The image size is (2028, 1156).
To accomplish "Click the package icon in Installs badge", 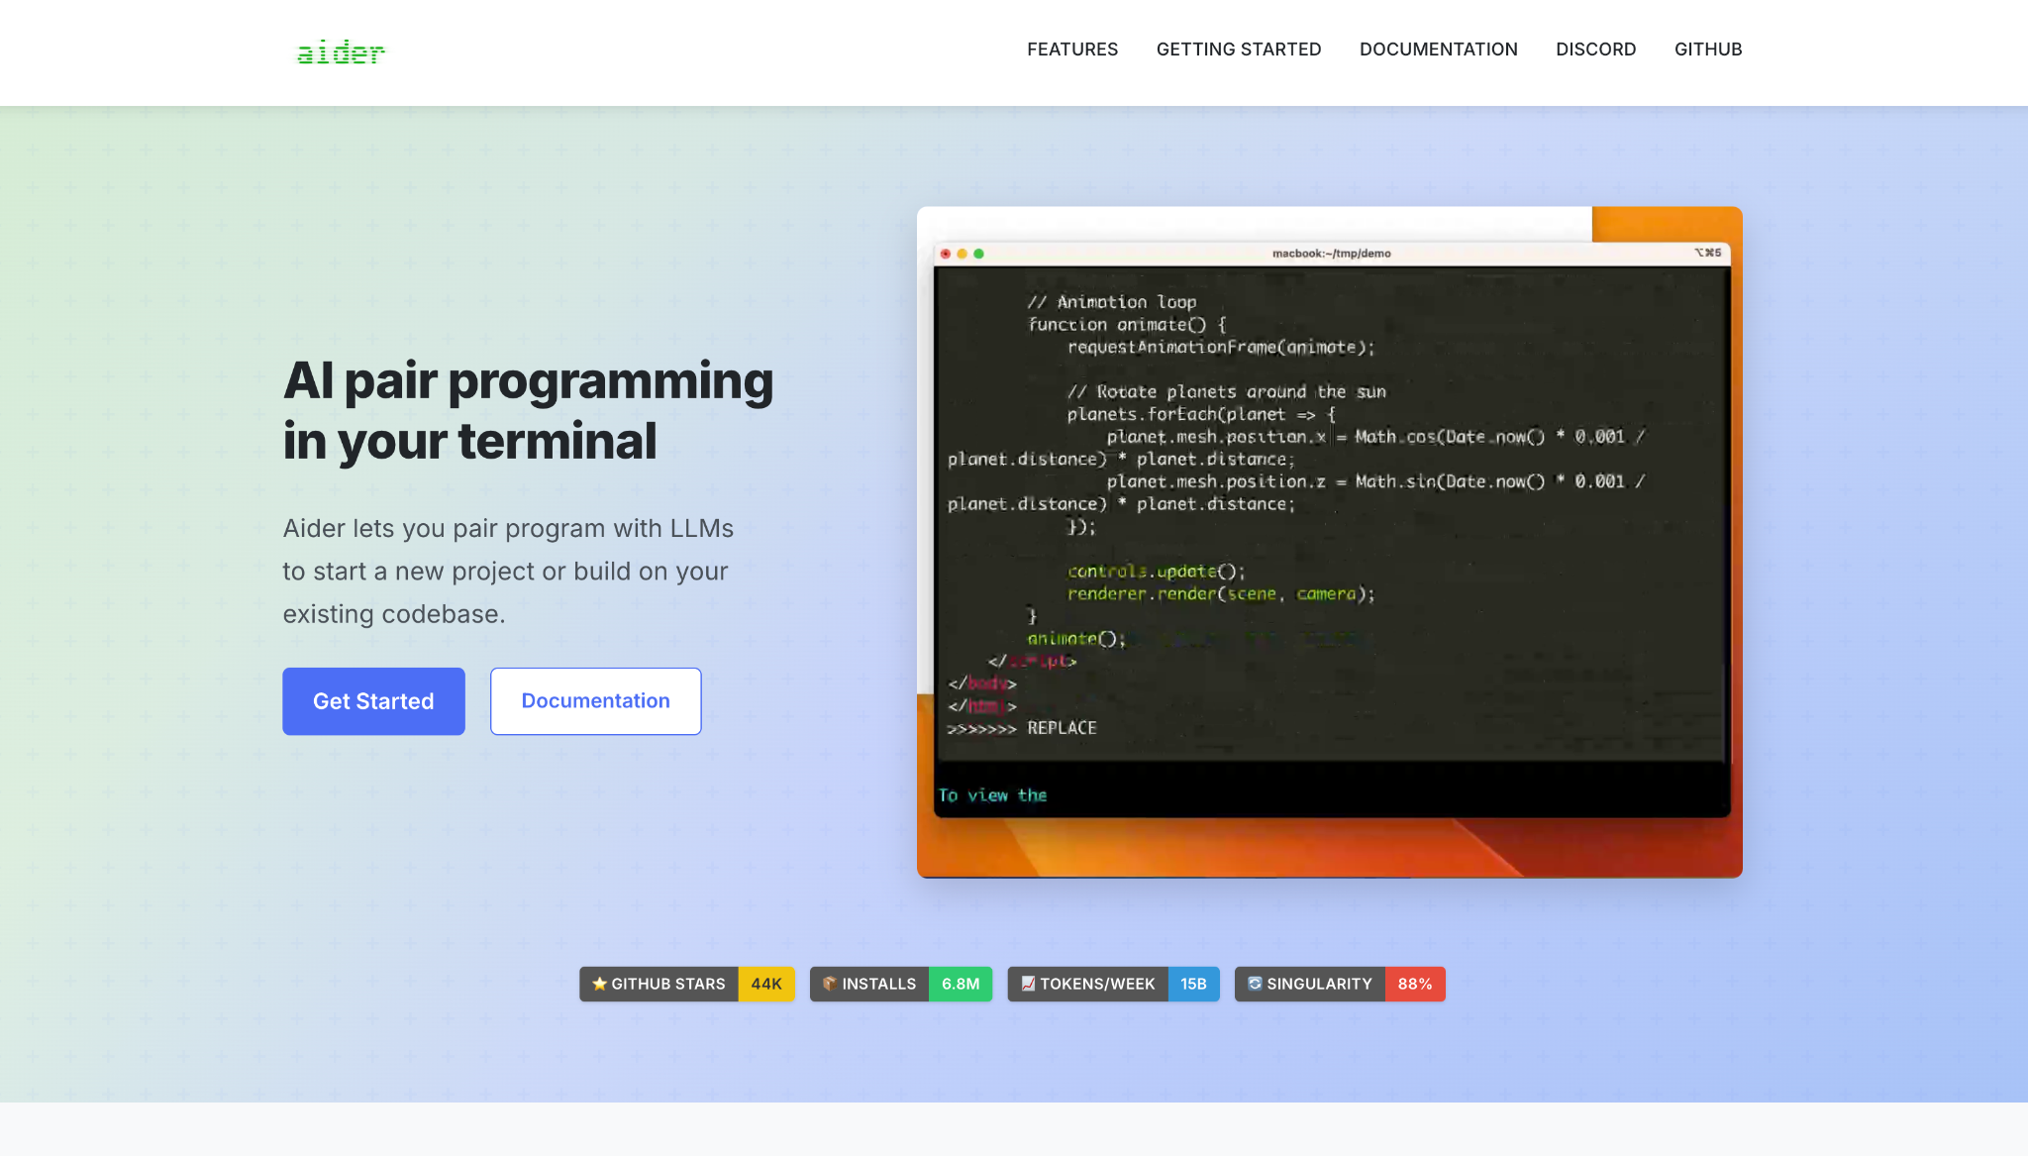I will click(x=830, y=984).
